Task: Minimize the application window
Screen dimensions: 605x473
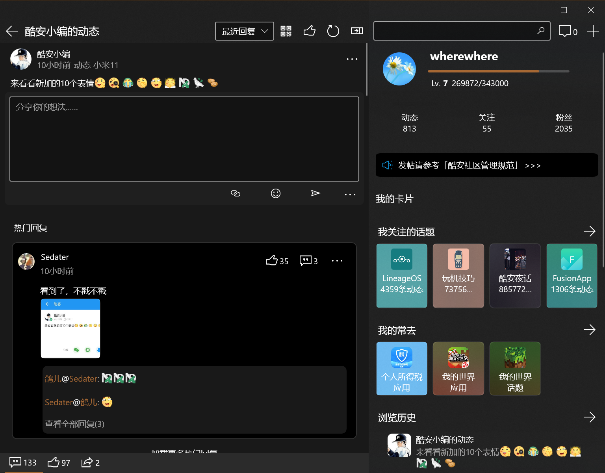Action: 536,10
